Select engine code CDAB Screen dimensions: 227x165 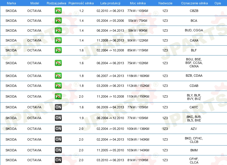coord(194,86)
